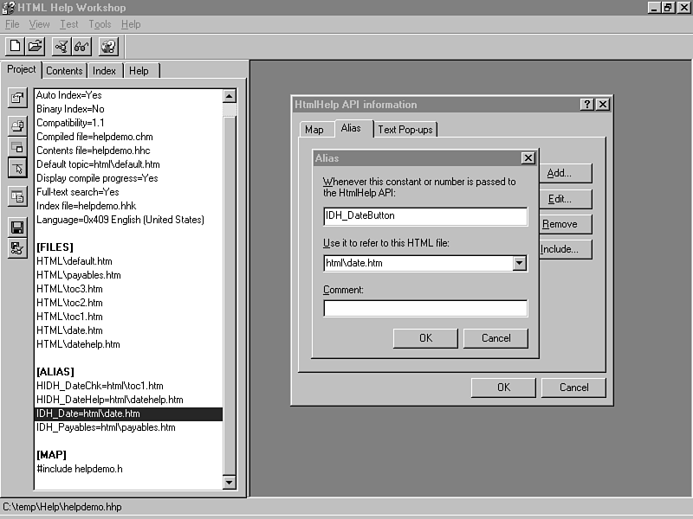693x519 pixels.
Task: Create a new file from the toolbar
Action: [15, 47]
